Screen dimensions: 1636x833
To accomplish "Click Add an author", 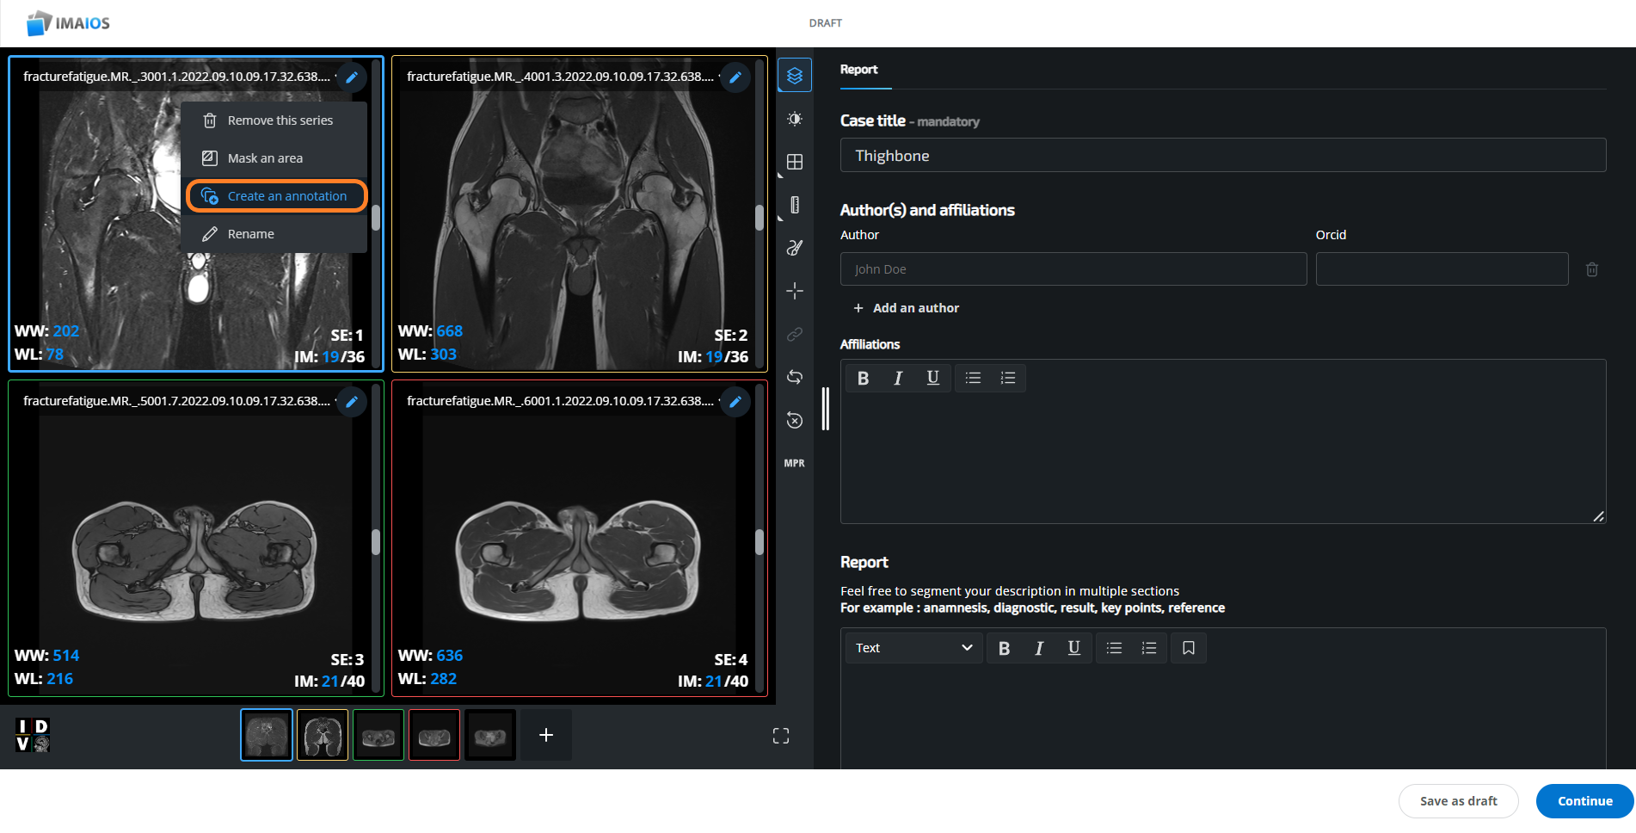I will pyautogui.click(x=906, y=308).
